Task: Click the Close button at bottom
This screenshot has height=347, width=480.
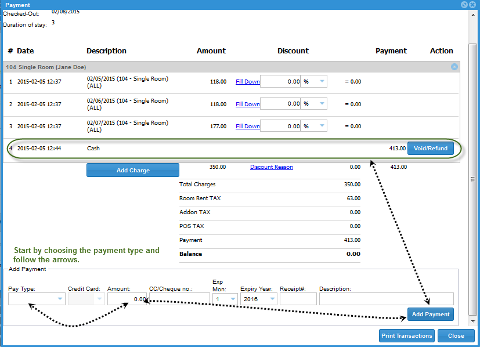Action: pos(456,335)
